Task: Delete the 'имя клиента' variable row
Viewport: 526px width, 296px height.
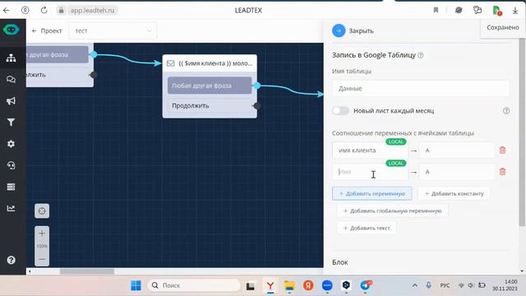Action: tap(502, 150)
